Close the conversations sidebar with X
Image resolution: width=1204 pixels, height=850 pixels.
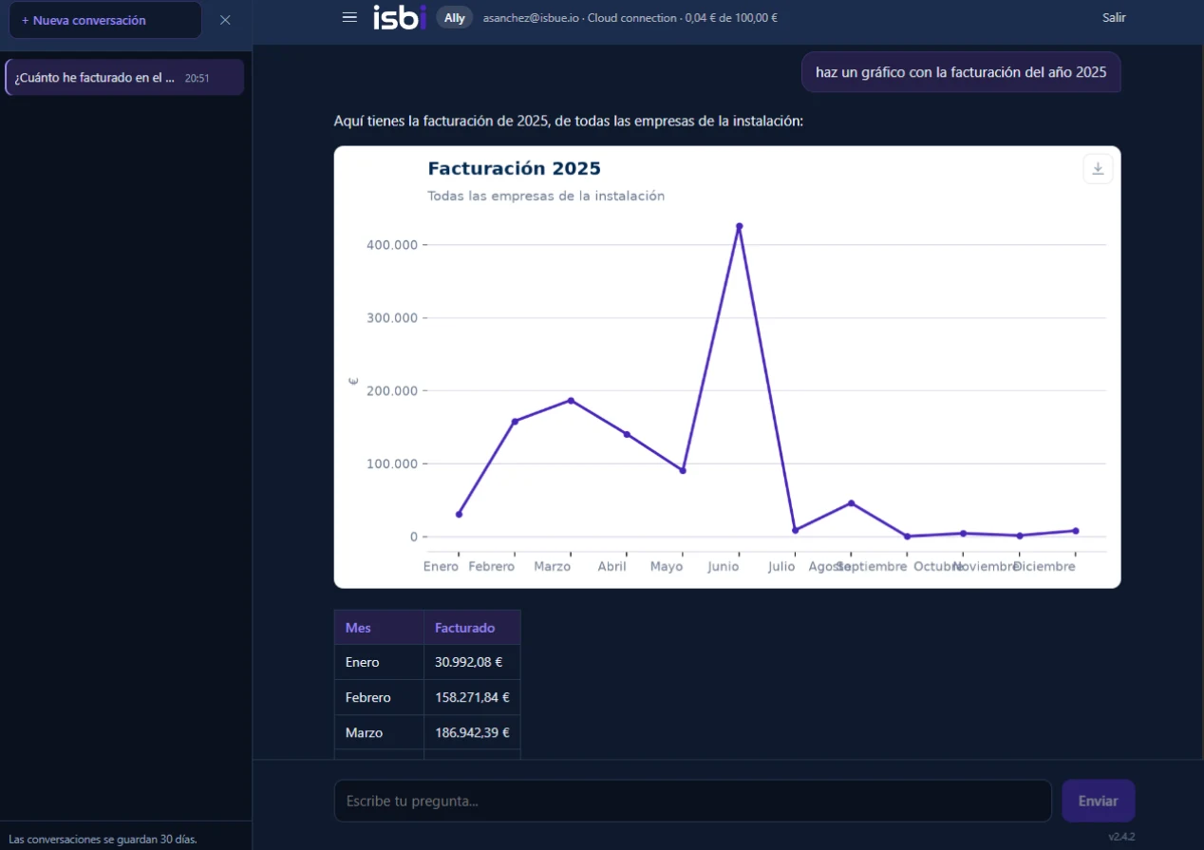tap(225, 20)
